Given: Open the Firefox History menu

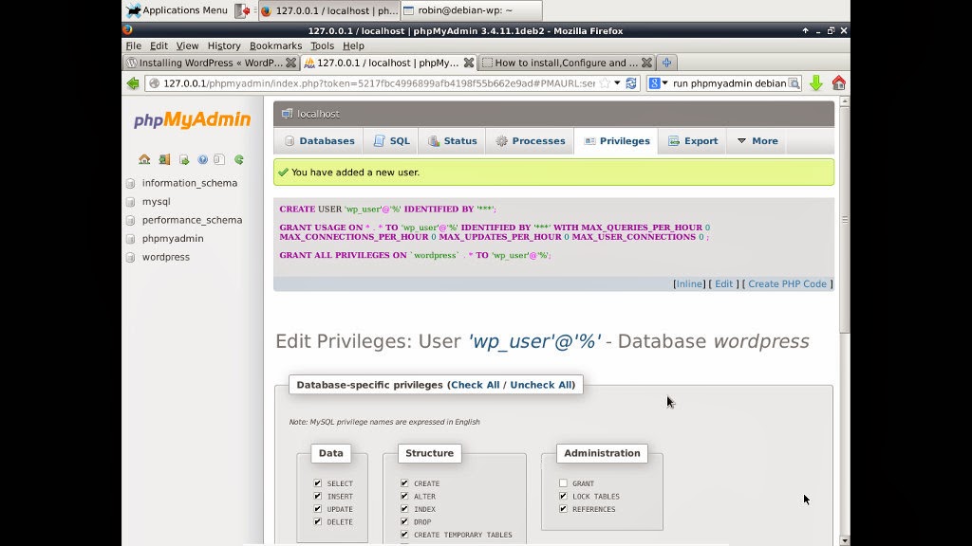Looking at the screenshot, I should pos(224,45).
